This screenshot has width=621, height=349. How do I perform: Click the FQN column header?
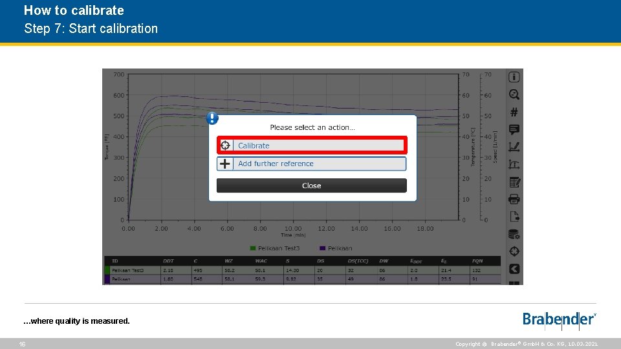tap(477, 260)
